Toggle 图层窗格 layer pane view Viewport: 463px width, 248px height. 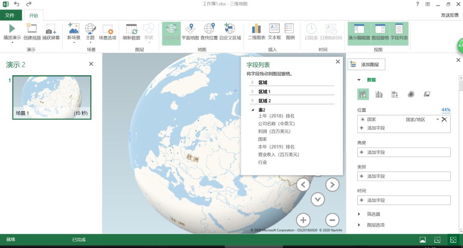(380, 33)
